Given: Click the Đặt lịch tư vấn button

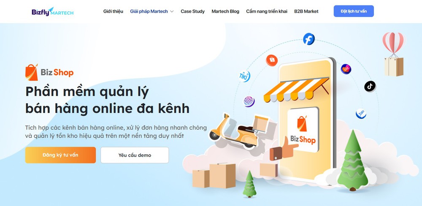Looking at the screenshot, I should coord(354,11).
